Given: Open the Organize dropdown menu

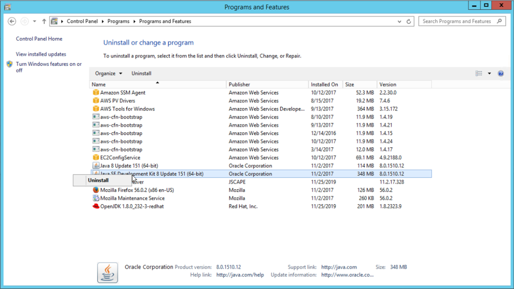Looking at the screenshot, I should [x=107, y=73].
